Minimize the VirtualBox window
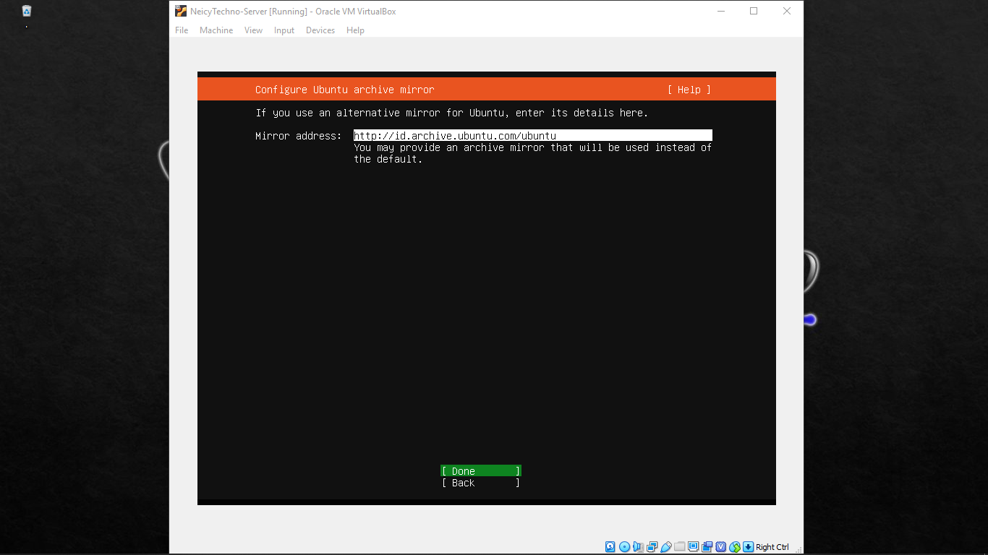Viewport: 988px width, 555px height. [721, 11]
